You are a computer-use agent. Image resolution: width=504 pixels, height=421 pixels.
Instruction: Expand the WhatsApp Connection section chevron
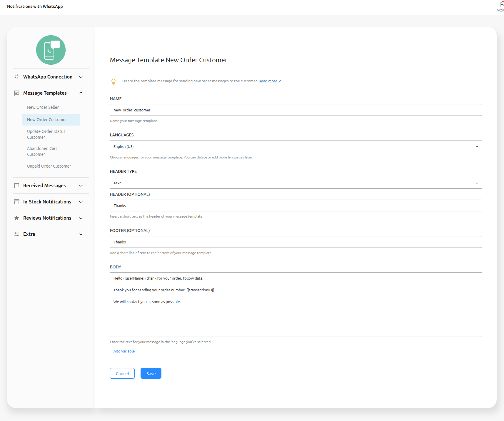[x=81, y=77]
